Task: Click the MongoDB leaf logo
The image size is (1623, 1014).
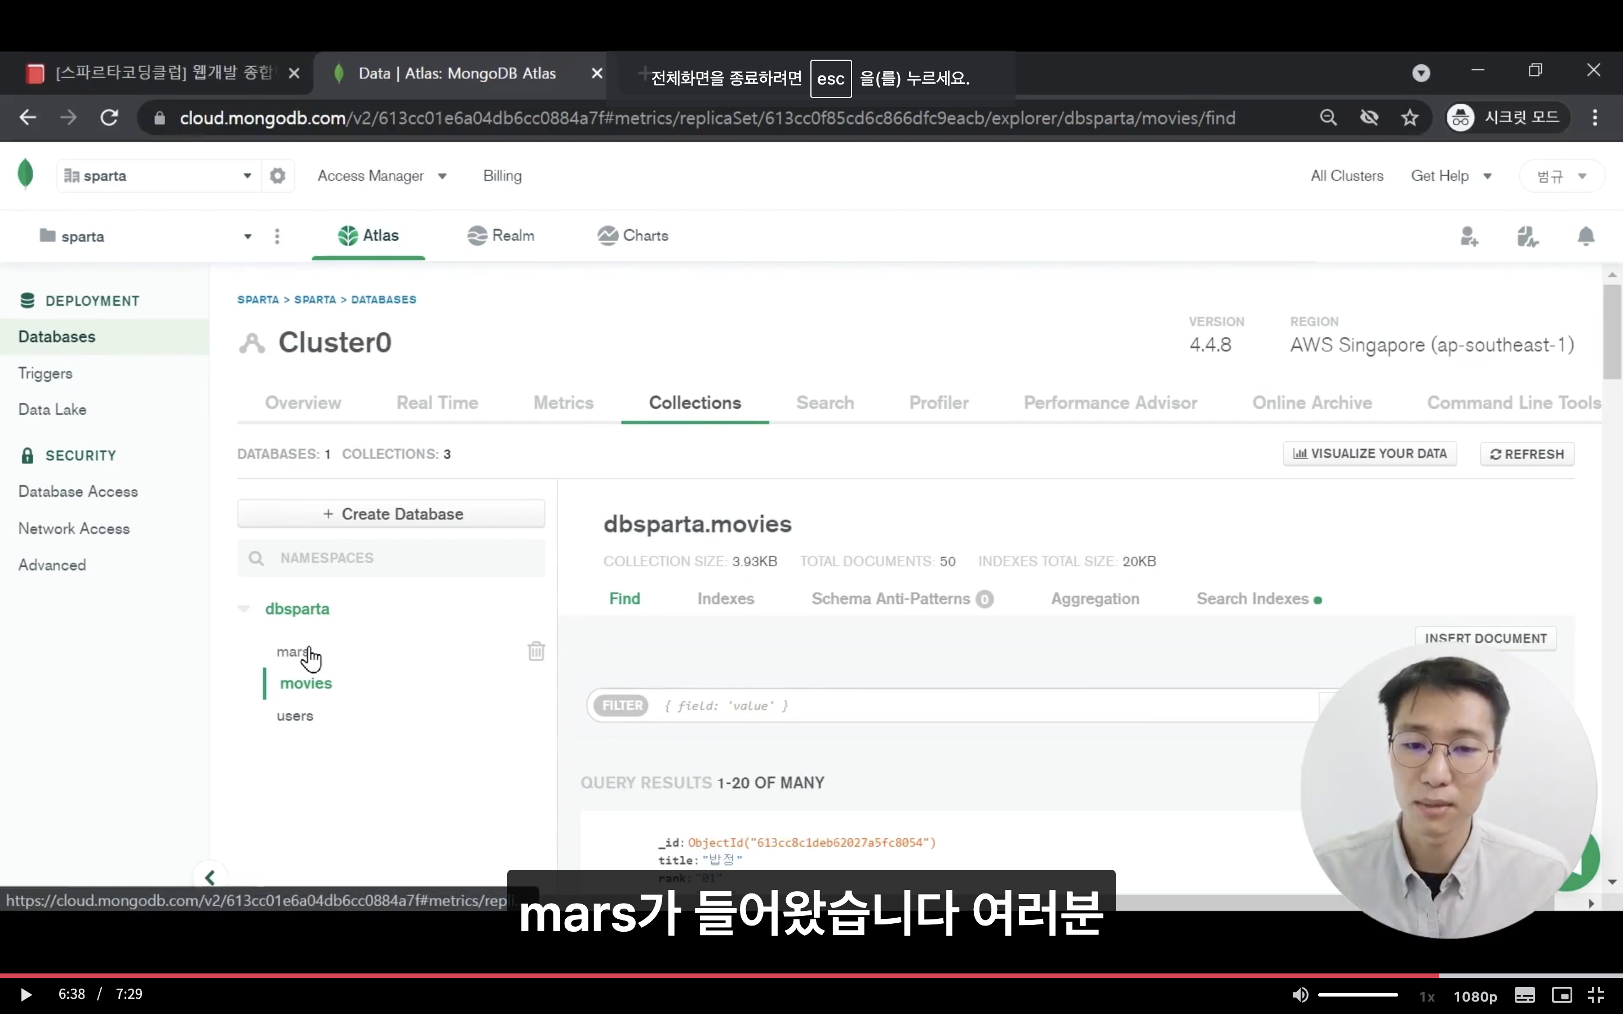Action: coord(25,175)
